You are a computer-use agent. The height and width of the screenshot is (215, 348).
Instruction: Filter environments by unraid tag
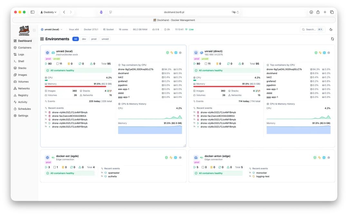pos(105,39)
